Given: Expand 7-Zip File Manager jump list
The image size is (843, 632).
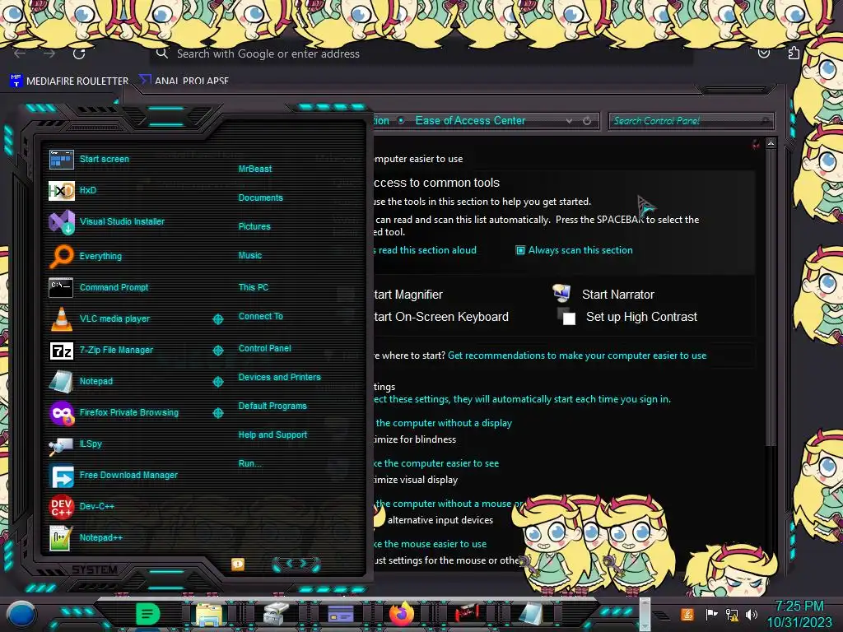Looking at the screenshot, I should pyautogui.click(x=217, y=351).
